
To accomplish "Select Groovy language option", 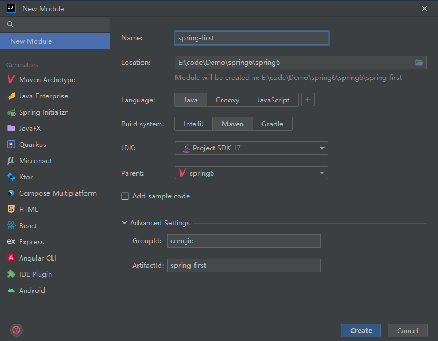I will pos(227,100).
